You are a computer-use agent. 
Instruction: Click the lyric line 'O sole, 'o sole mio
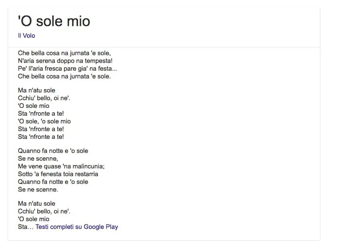pos(44,121)
